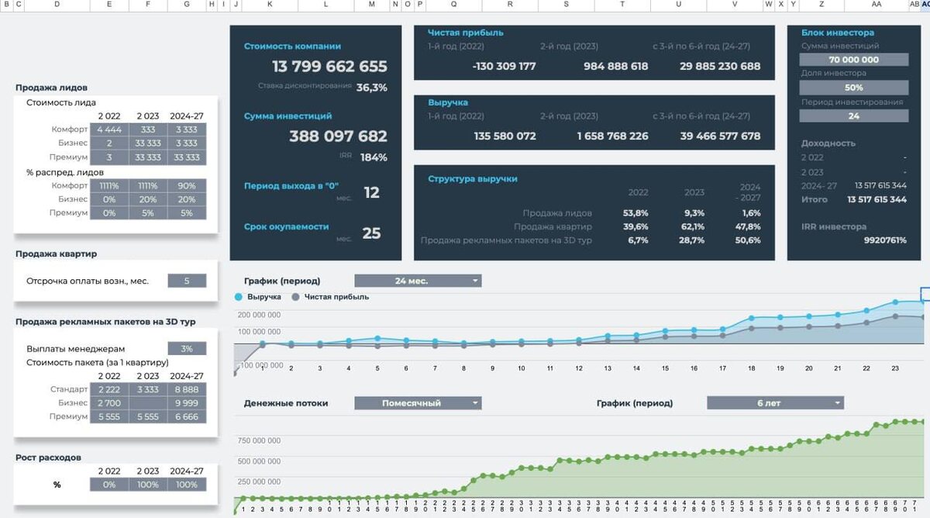Click revenue value 39 466 577 678
This screenshot has height=518, width=930.
720,136
